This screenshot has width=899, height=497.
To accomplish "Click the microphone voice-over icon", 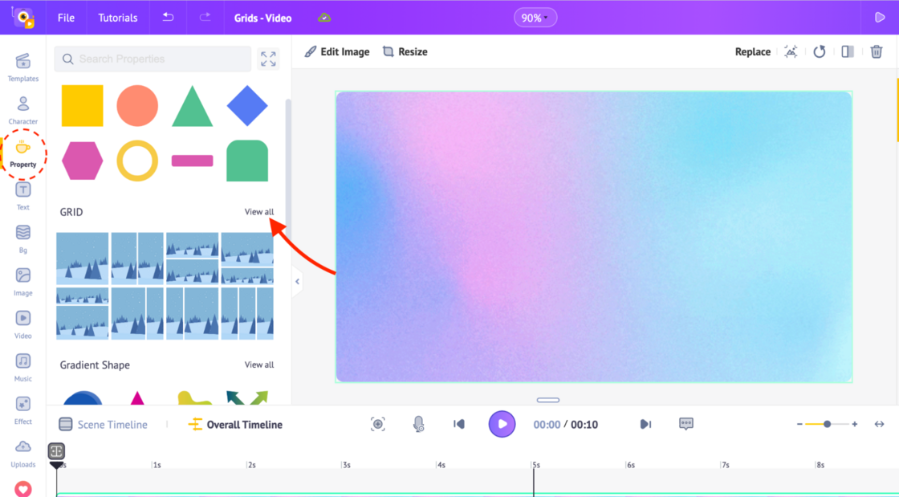I will [x=418, y=424].
